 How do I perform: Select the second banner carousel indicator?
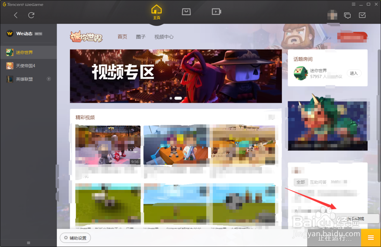pos(178,98)
